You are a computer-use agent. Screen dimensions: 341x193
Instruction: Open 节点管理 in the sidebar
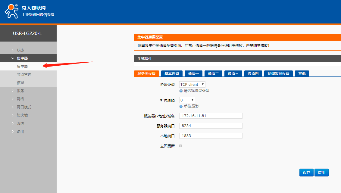click(24, 75)
